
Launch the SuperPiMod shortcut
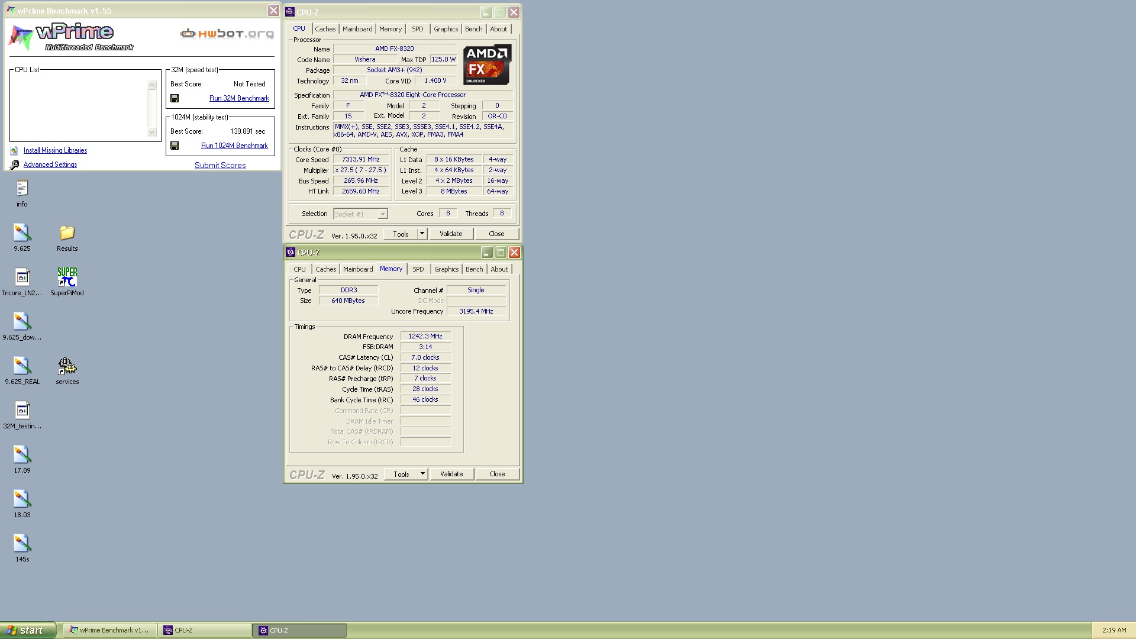(x=67, y=277)
